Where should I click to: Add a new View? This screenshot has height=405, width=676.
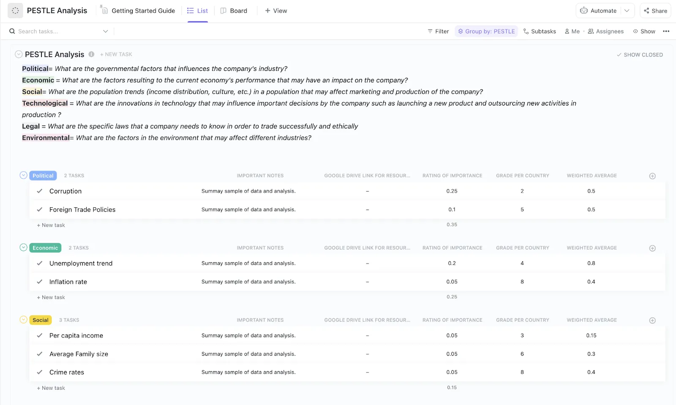(276, 11)
